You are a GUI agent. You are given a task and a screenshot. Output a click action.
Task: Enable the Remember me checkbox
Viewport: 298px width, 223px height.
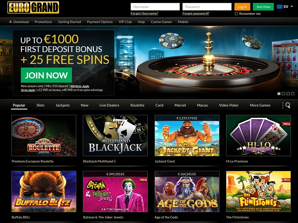coord(236,14)
